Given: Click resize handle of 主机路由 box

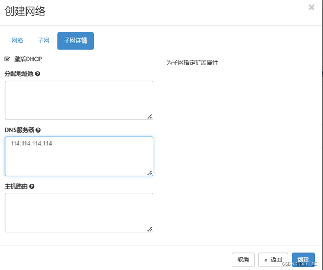Looking at the screenshot, I should [x=150, y=229].
